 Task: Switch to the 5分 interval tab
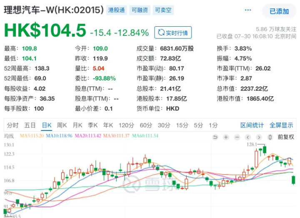198,125
